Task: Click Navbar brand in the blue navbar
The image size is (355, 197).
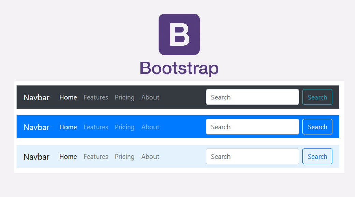Action: [x=36, y=127]
